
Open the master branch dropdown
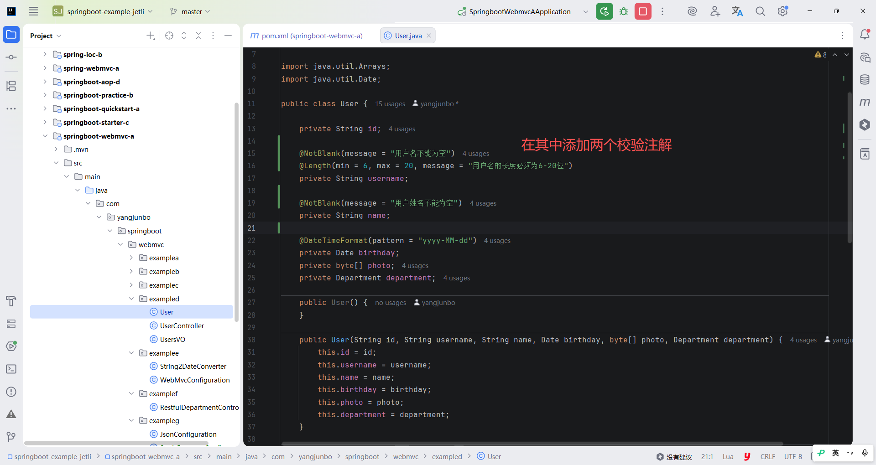tap(190, 11)
